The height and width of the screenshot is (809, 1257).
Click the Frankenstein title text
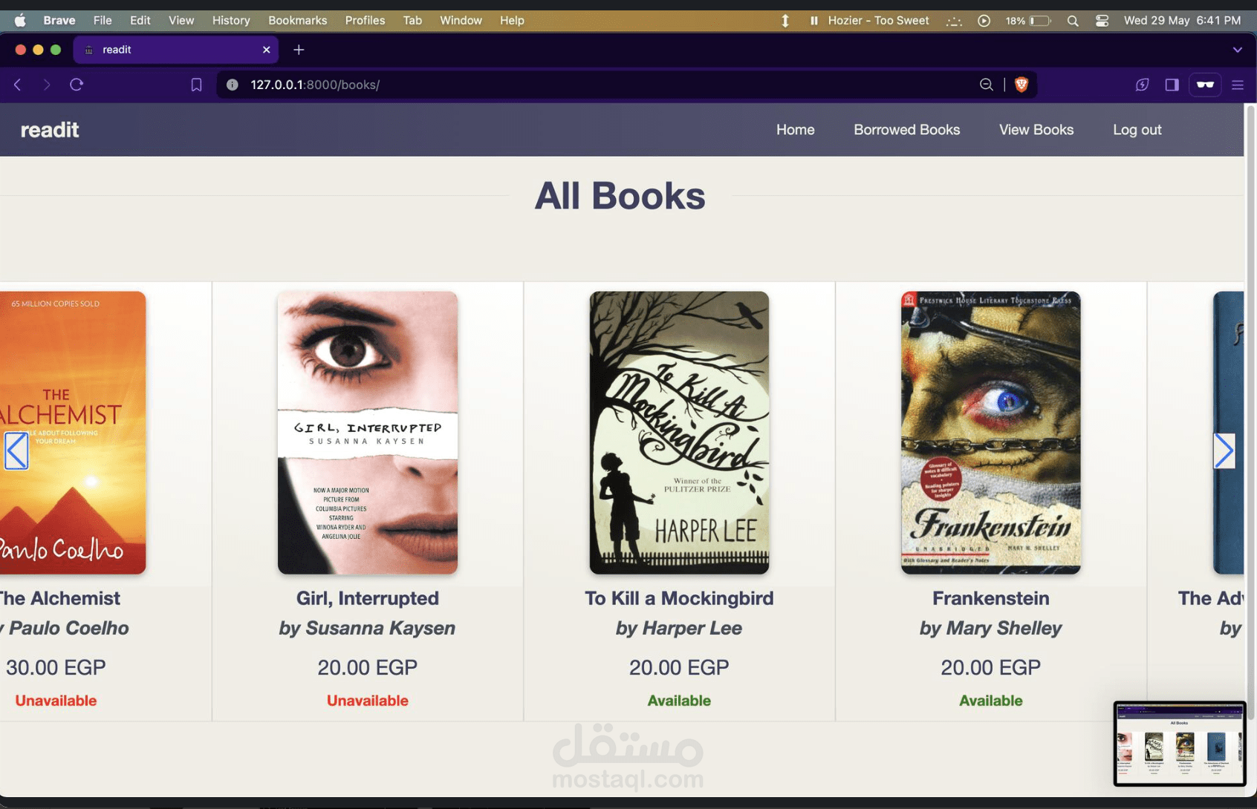(x=990, y=598)
